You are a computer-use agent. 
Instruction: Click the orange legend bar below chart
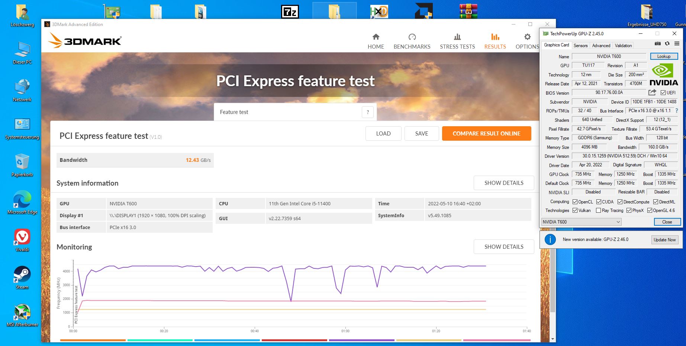coord(93,340)
